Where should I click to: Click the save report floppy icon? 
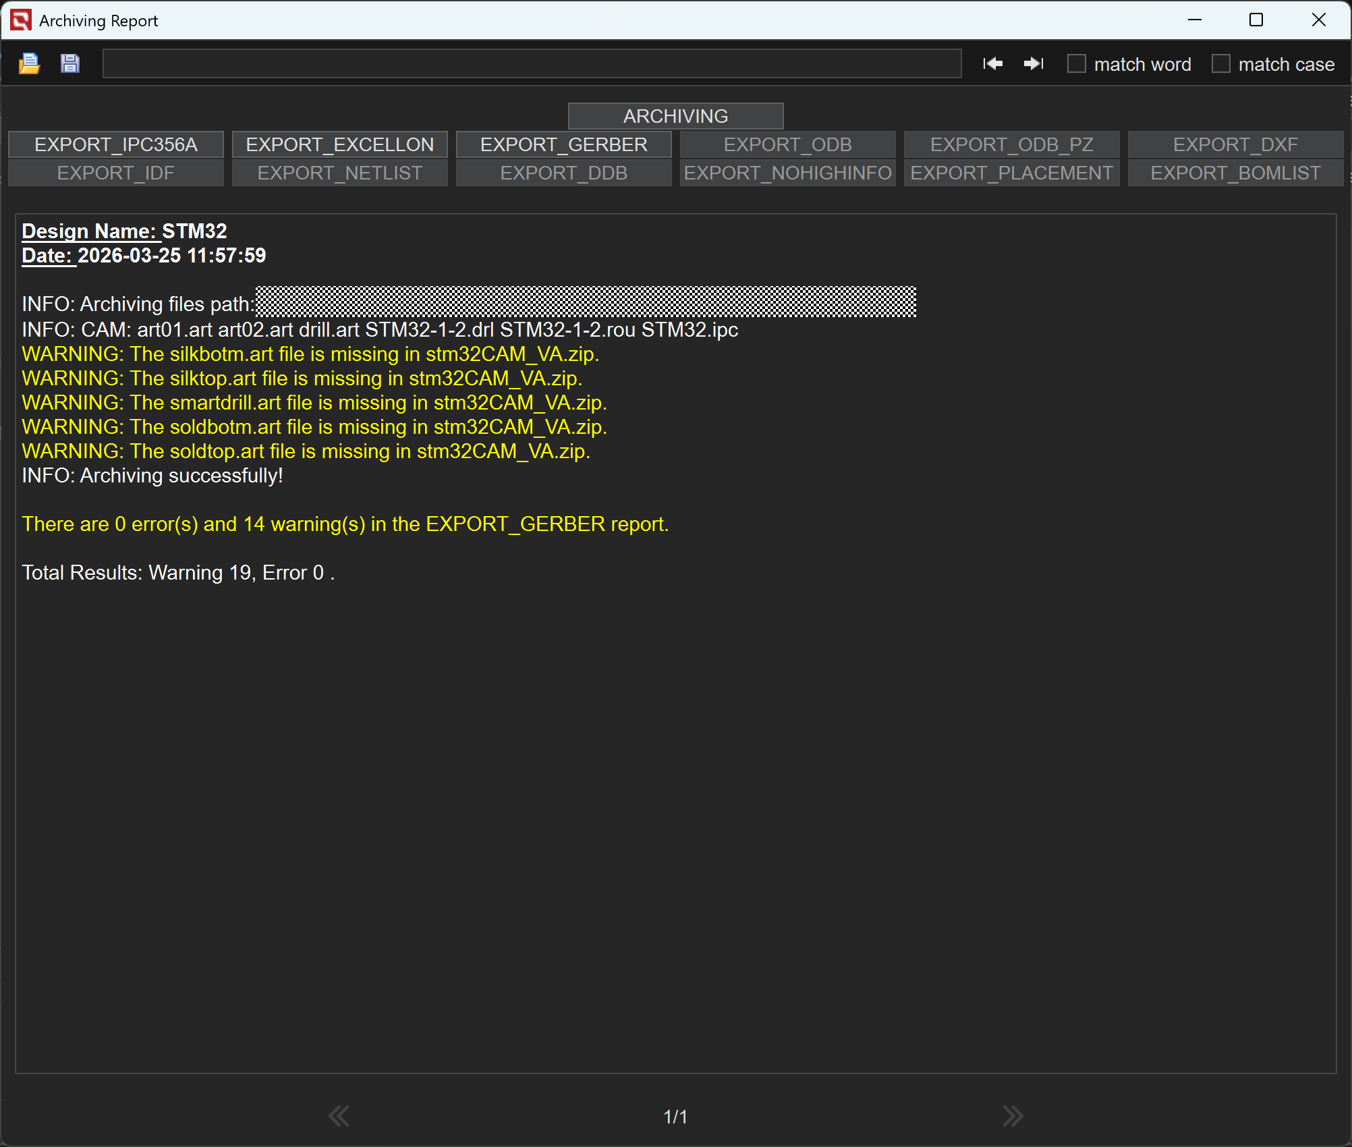coord(70,63)
